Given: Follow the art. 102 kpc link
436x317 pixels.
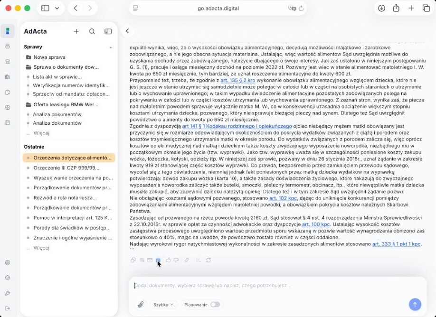Looking at the screenshot, I should (283, 198).
